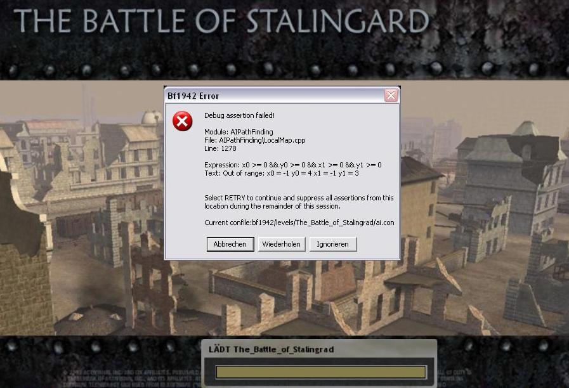Click the Line: 1278 text

pyautogui.click(x=220, y=149)
